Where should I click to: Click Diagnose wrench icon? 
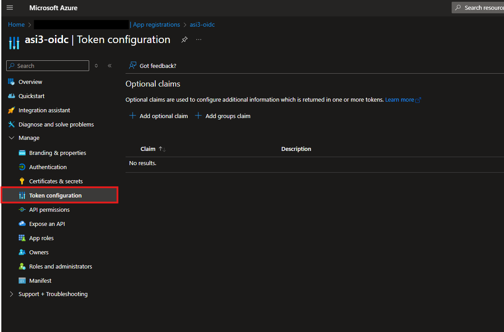tap(11, 124)
